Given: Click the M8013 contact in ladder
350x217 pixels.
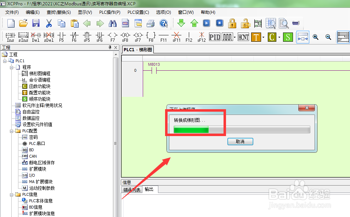Looking at the screenshot, I should click(x=154, y=71).
